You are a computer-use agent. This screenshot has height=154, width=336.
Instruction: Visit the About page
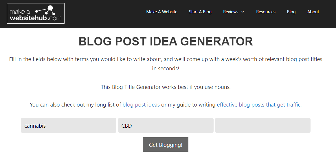click(313, 12)
